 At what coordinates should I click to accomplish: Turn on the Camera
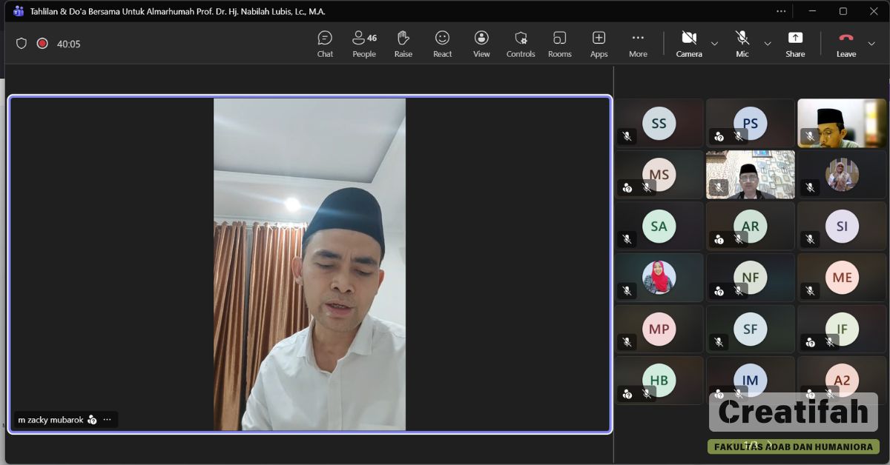click(688, 44)
